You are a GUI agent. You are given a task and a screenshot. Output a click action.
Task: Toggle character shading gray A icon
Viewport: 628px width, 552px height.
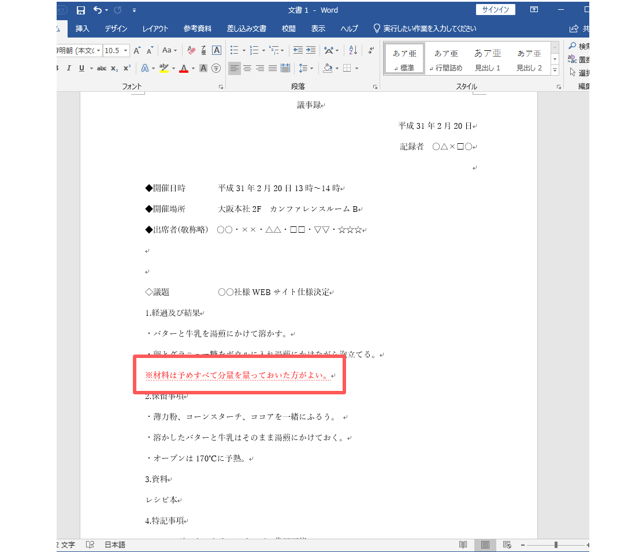(203, 68)
